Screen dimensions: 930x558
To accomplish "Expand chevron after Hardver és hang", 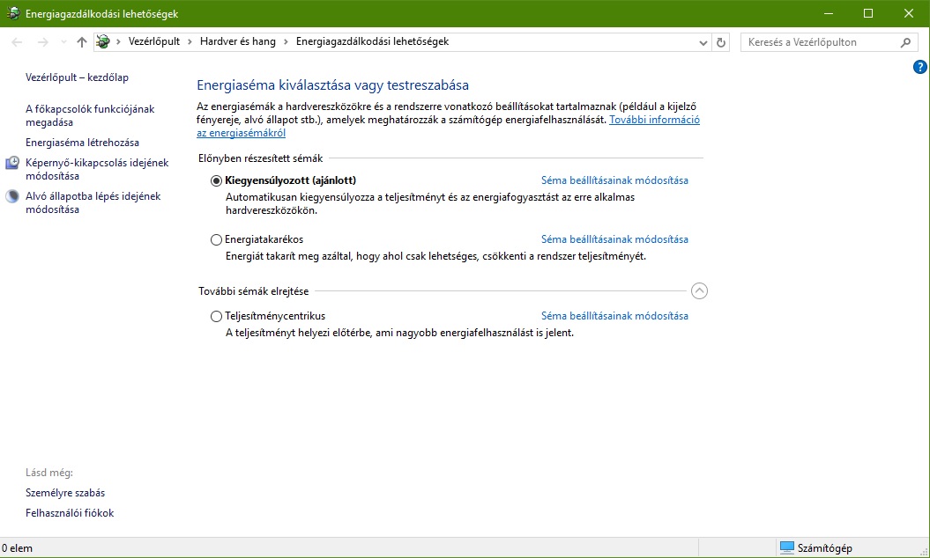I will [286, 41].
